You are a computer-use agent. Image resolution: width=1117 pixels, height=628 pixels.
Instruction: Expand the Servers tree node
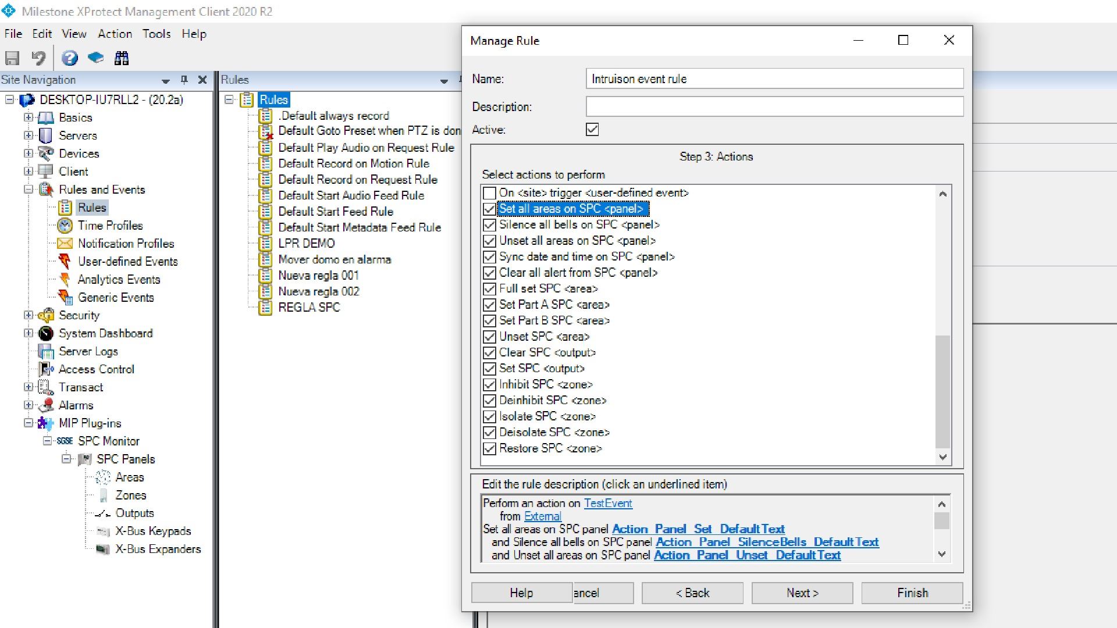(28, 135)
